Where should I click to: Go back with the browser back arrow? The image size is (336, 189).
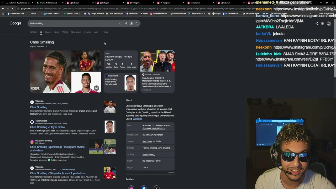coord(3,8)
